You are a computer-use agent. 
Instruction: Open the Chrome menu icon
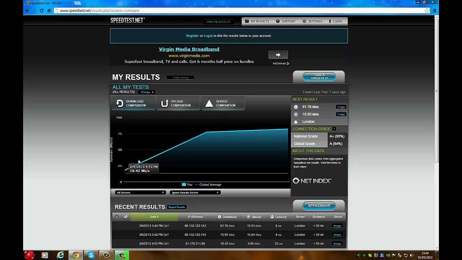pyautogui.click(x=435, y=10)
